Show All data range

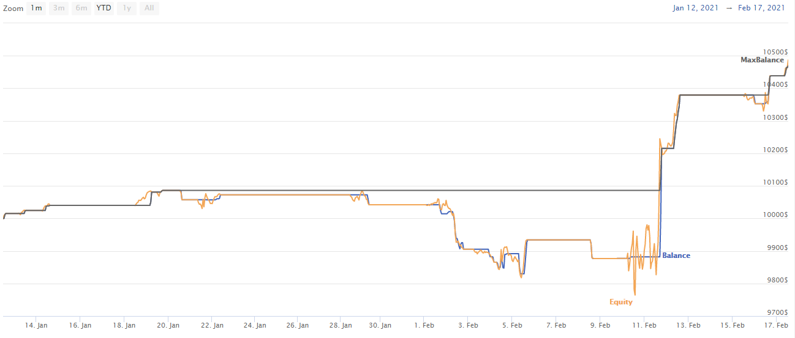click(149, 9)
